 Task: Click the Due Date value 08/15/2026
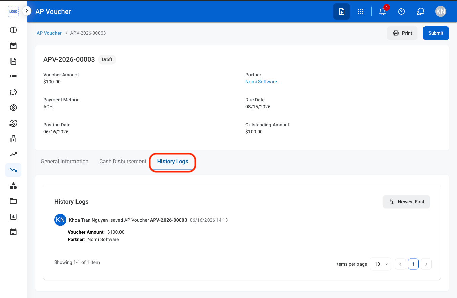click(258, 107)
